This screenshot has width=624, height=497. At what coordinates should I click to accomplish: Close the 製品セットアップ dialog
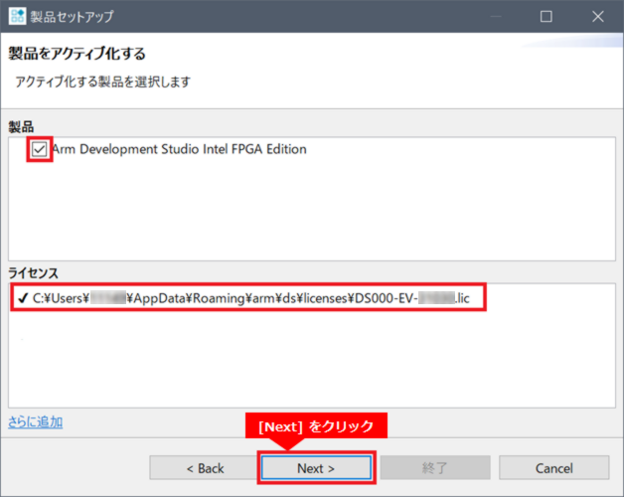click(598, 16)
